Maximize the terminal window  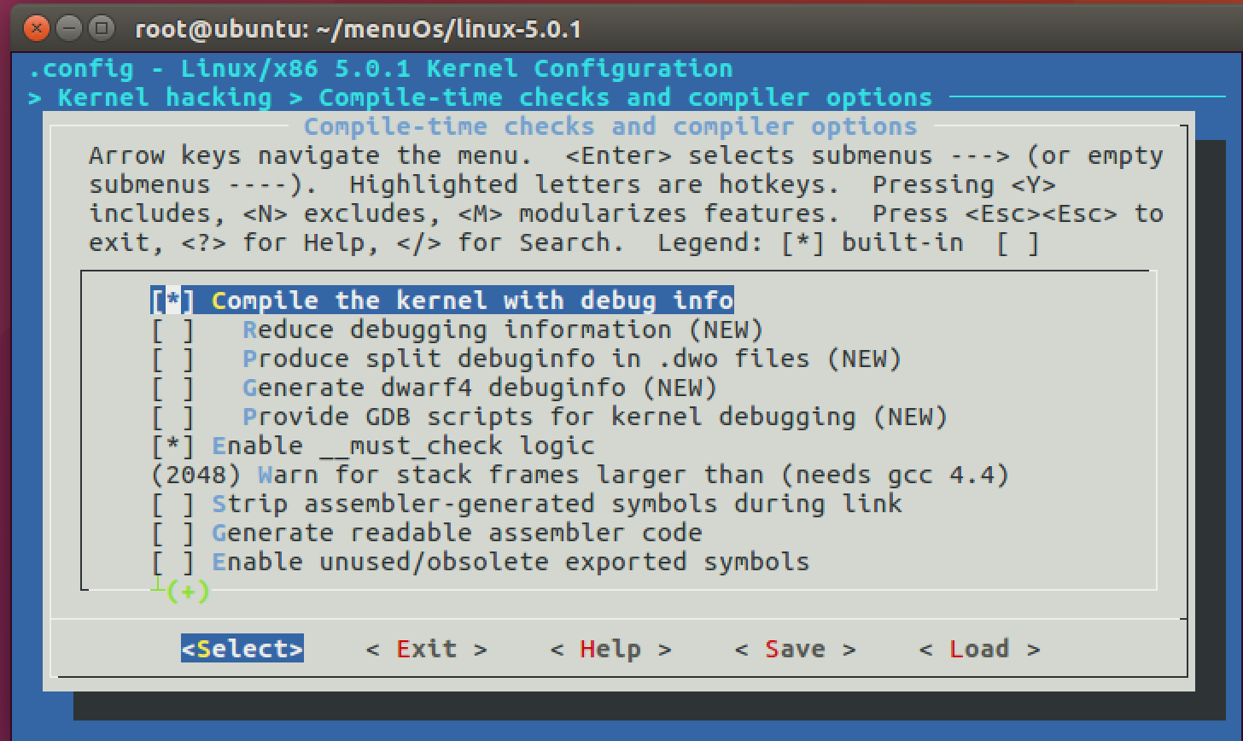click(x=102, y=28)
